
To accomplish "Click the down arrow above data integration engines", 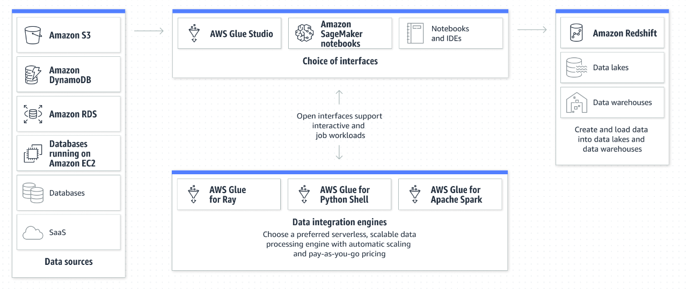I will 339,153.
